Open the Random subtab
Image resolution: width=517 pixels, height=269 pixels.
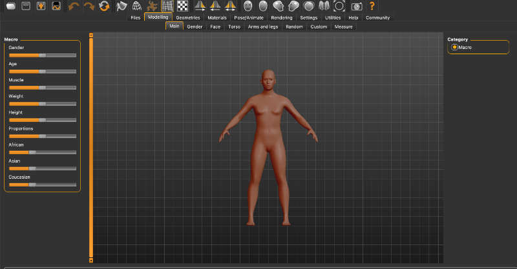pos(294,26)
